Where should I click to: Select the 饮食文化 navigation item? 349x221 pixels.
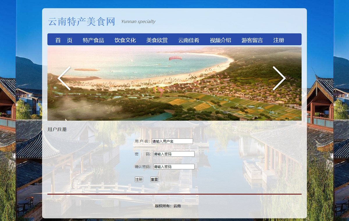pos(125,40)
